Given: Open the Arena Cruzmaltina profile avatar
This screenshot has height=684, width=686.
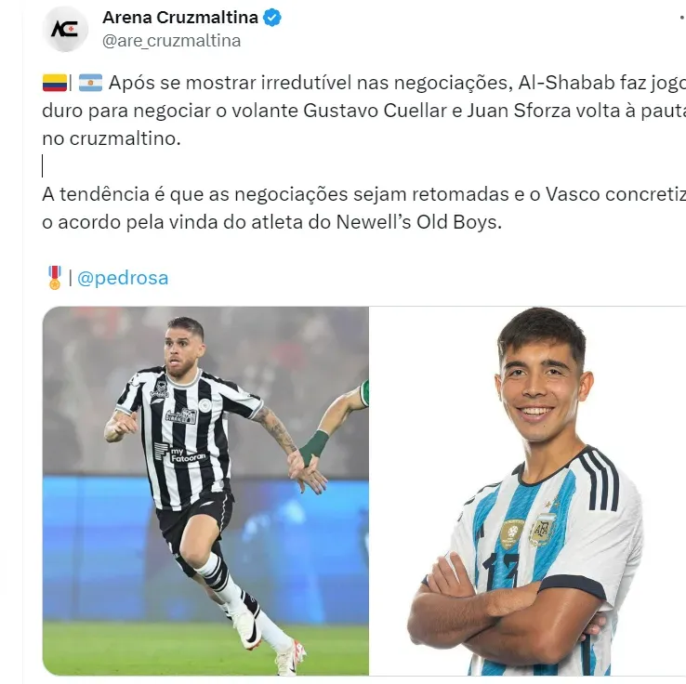Looking at the screenshot, I should [65, 30].
